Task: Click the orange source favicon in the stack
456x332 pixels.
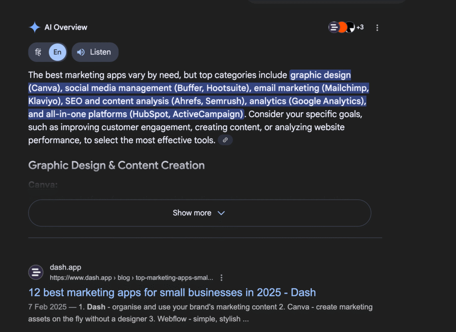Action: click(342, 27)
